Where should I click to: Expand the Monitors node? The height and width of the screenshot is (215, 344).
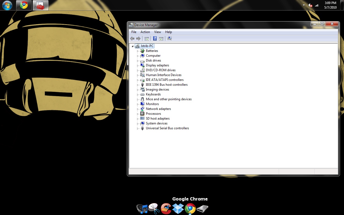click(x=138, y=104)
